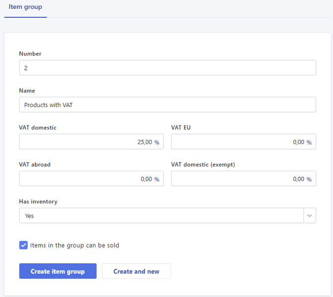Click the Items in the group can be sold label
The image size is (333, 297).
(75, 245)
